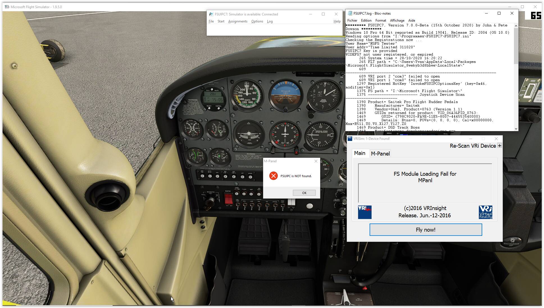Screen dimensions: 544x308
Task: Click the Fly now! button
Action: (x=425, y=230)
